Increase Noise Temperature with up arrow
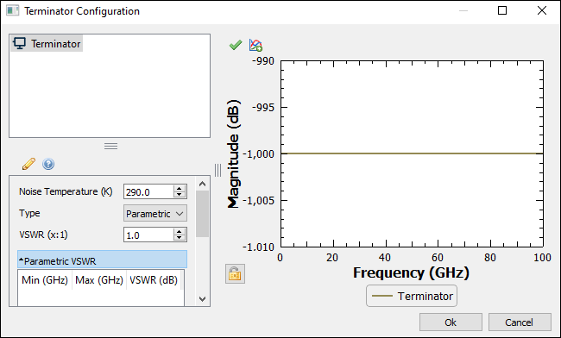This screenshot has height=338, width=561. click(x=180, y=188)
